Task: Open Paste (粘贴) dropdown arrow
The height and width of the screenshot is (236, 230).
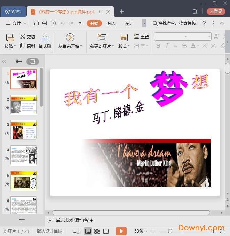Action: click(x=15, y=46)
